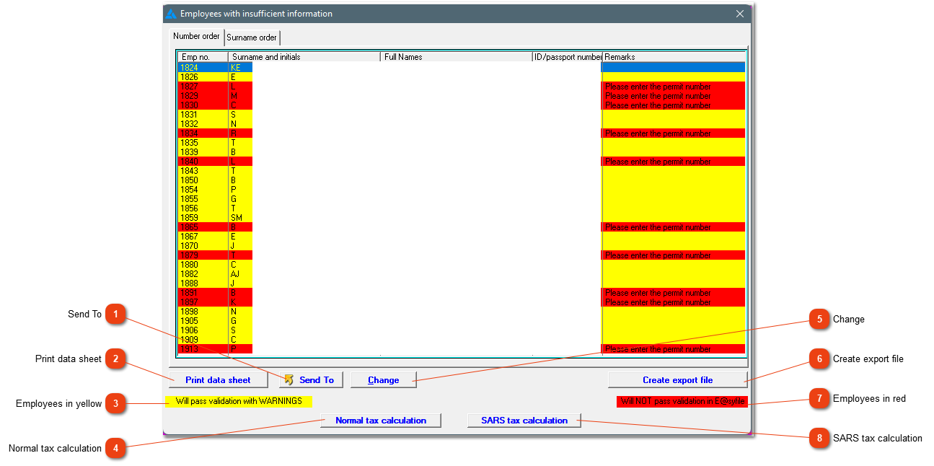
Task: Click Create export file button
Action: tap(677, 380)
